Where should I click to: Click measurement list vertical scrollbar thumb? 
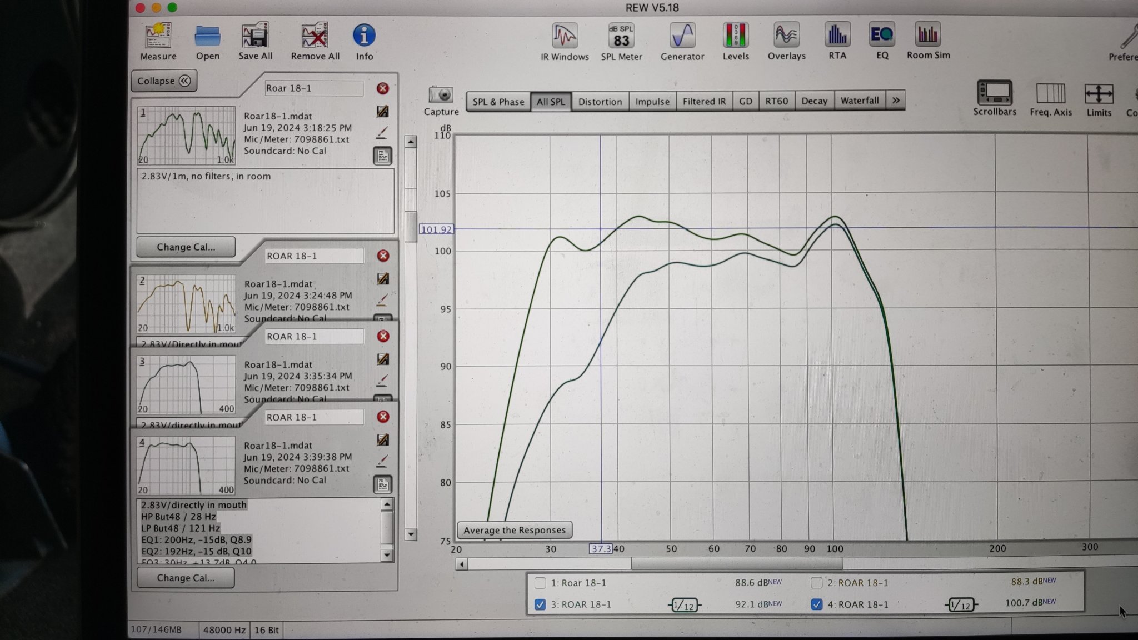tap(411, 227)
